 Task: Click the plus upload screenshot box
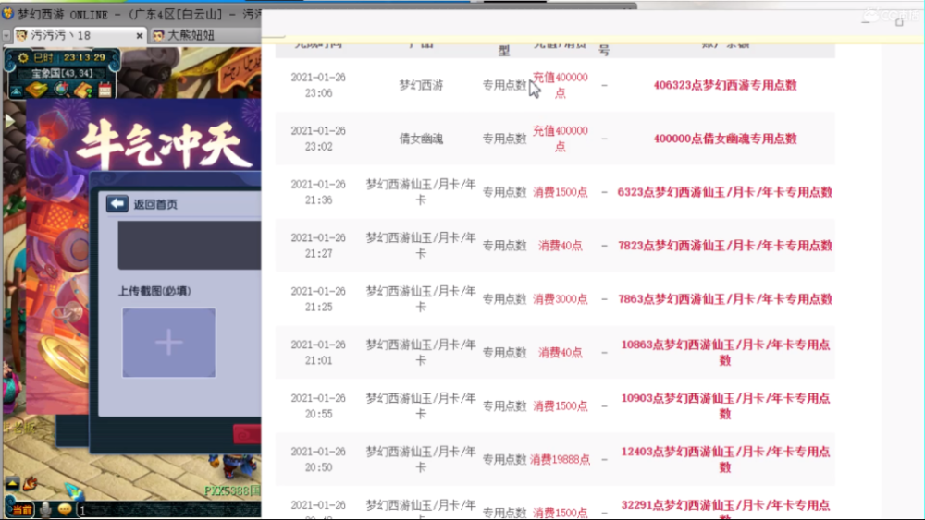coord(168,343)
